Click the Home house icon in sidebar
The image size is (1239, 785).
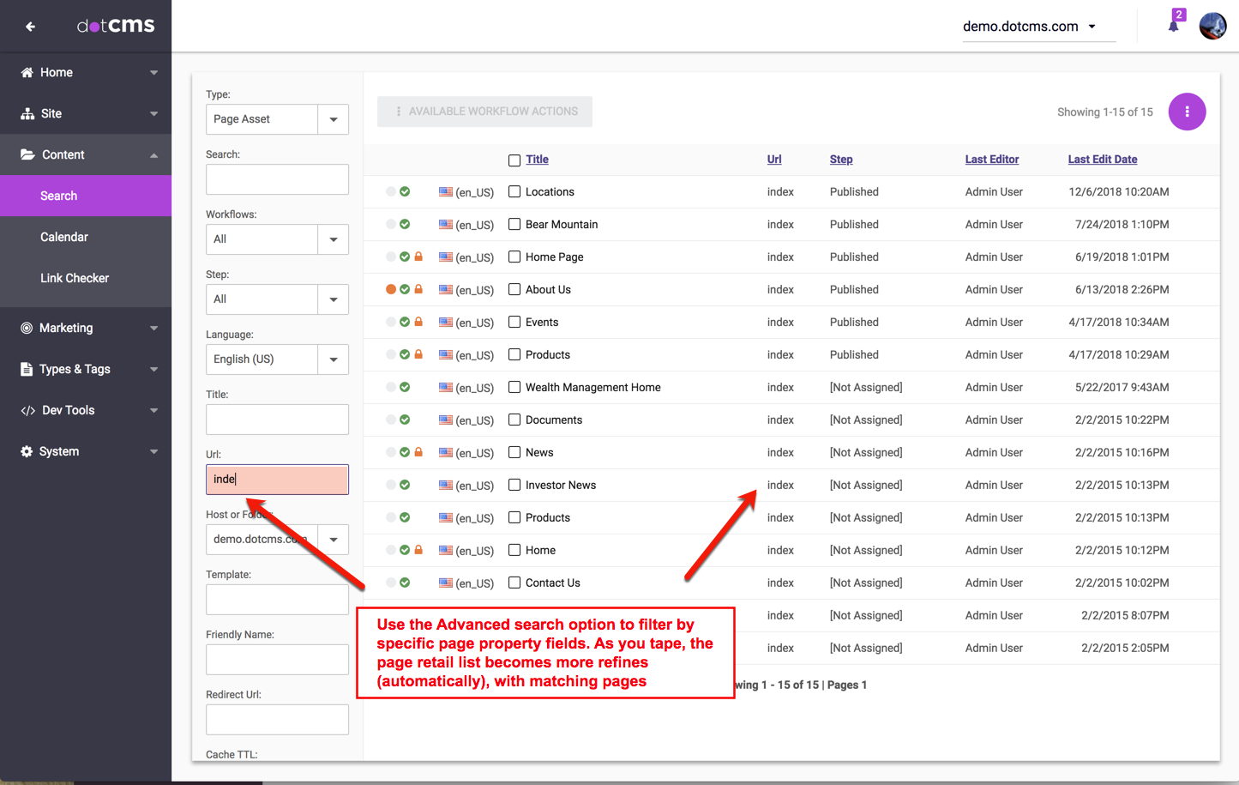coord(27,73)
